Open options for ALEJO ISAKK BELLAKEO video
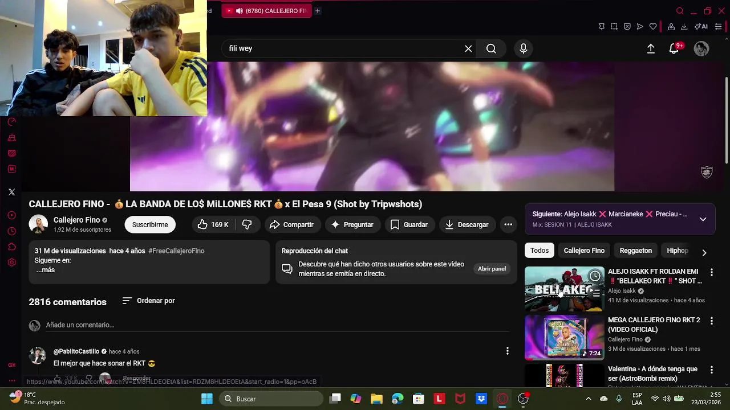Screen dimensions: 730x410 [x=711, y=272]
